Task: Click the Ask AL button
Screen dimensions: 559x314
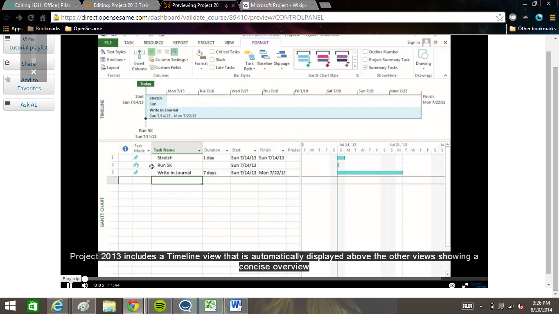Action: [x=29, y=105]
